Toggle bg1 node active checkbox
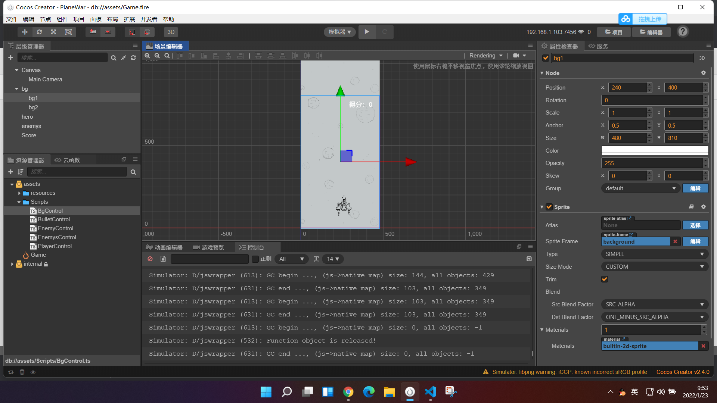The width and height of the screenshot is (717, 403). click(x=546, y=58)
